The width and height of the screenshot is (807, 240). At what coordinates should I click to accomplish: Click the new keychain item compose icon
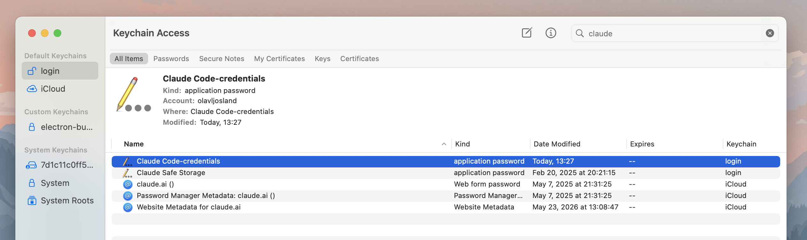tap(527, 33)
